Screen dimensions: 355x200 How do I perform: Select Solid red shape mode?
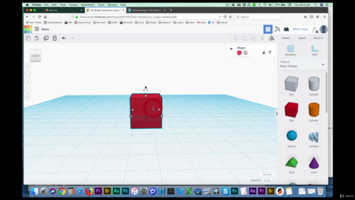[x=239, y=53]
